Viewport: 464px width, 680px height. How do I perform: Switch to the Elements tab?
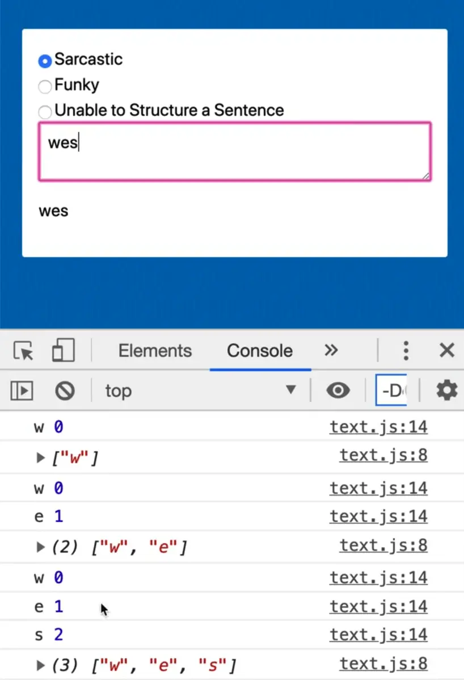coord(155,351)
